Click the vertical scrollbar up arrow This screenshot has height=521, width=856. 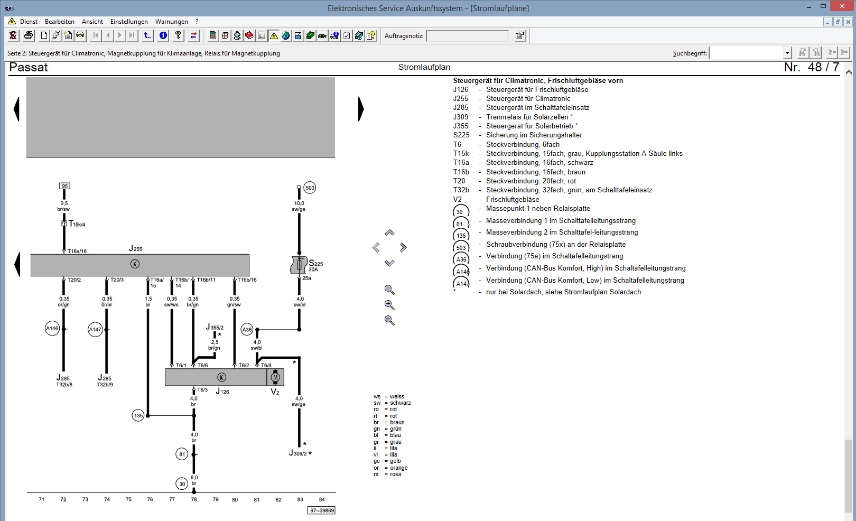pos(849,71)
